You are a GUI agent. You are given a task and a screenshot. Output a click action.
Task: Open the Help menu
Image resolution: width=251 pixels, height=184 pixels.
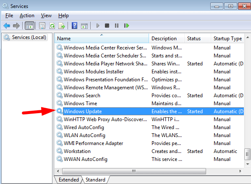63,16
